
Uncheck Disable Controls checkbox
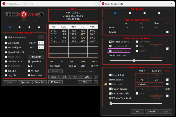pos(110,42)
